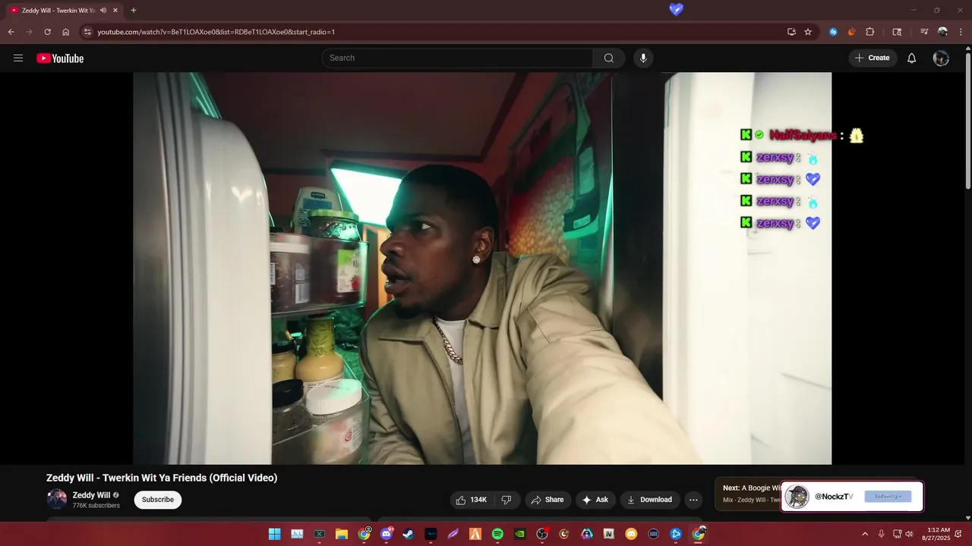Viewport: 972px width, 546px height.
Task: Open the Zeddy Will channel avatar
Action: pyautogui.click(x=57, y=499)
